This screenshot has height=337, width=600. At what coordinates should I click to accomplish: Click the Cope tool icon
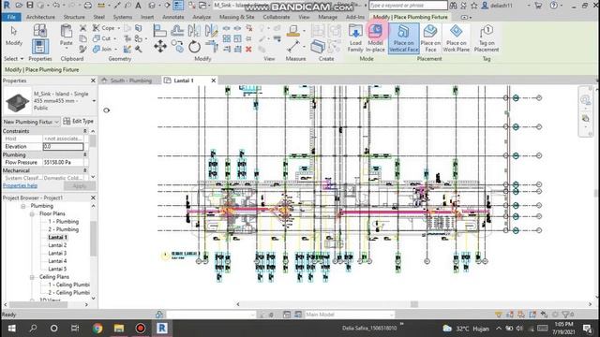(x=97, y=28)
